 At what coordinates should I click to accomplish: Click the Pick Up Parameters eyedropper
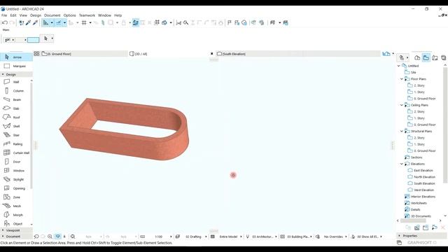28,22
